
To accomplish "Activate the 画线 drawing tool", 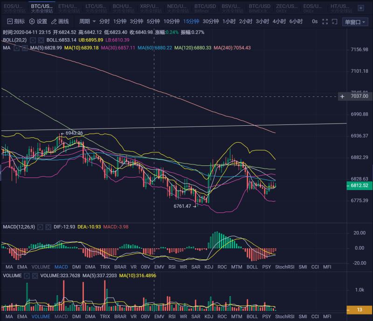I will [x=60, y=21].
